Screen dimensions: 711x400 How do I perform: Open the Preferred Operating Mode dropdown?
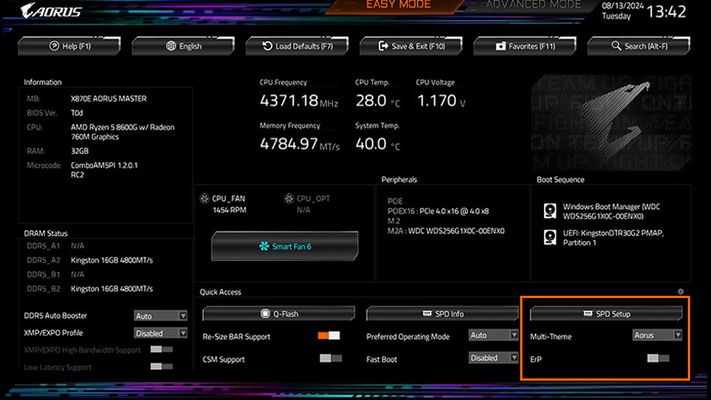pos(493,335)
